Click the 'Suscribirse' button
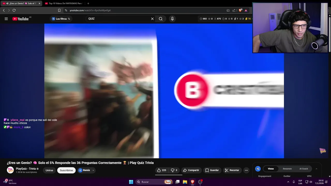 66,170
